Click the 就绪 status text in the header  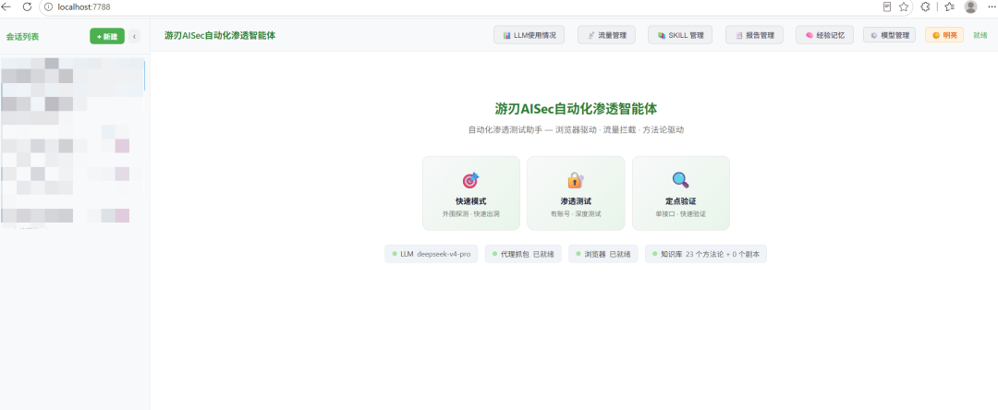(x=980, y=36)
